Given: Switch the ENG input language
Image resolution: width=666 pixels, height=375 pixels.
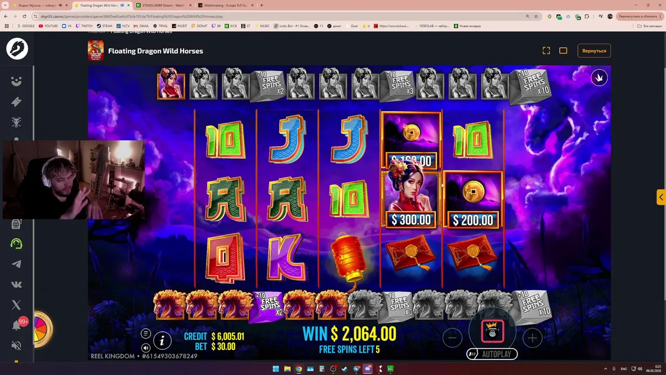Looking at the screenshot, I should [x=623, y=369].
